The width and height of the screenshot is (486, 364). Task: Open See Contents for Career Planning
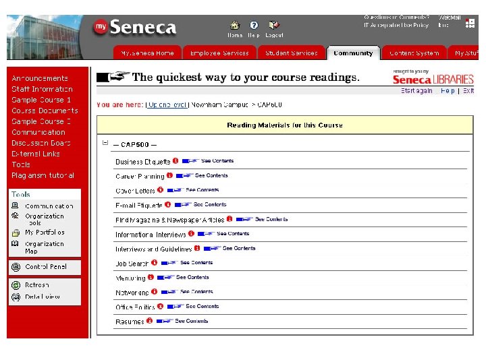click(x=211, y=176)
